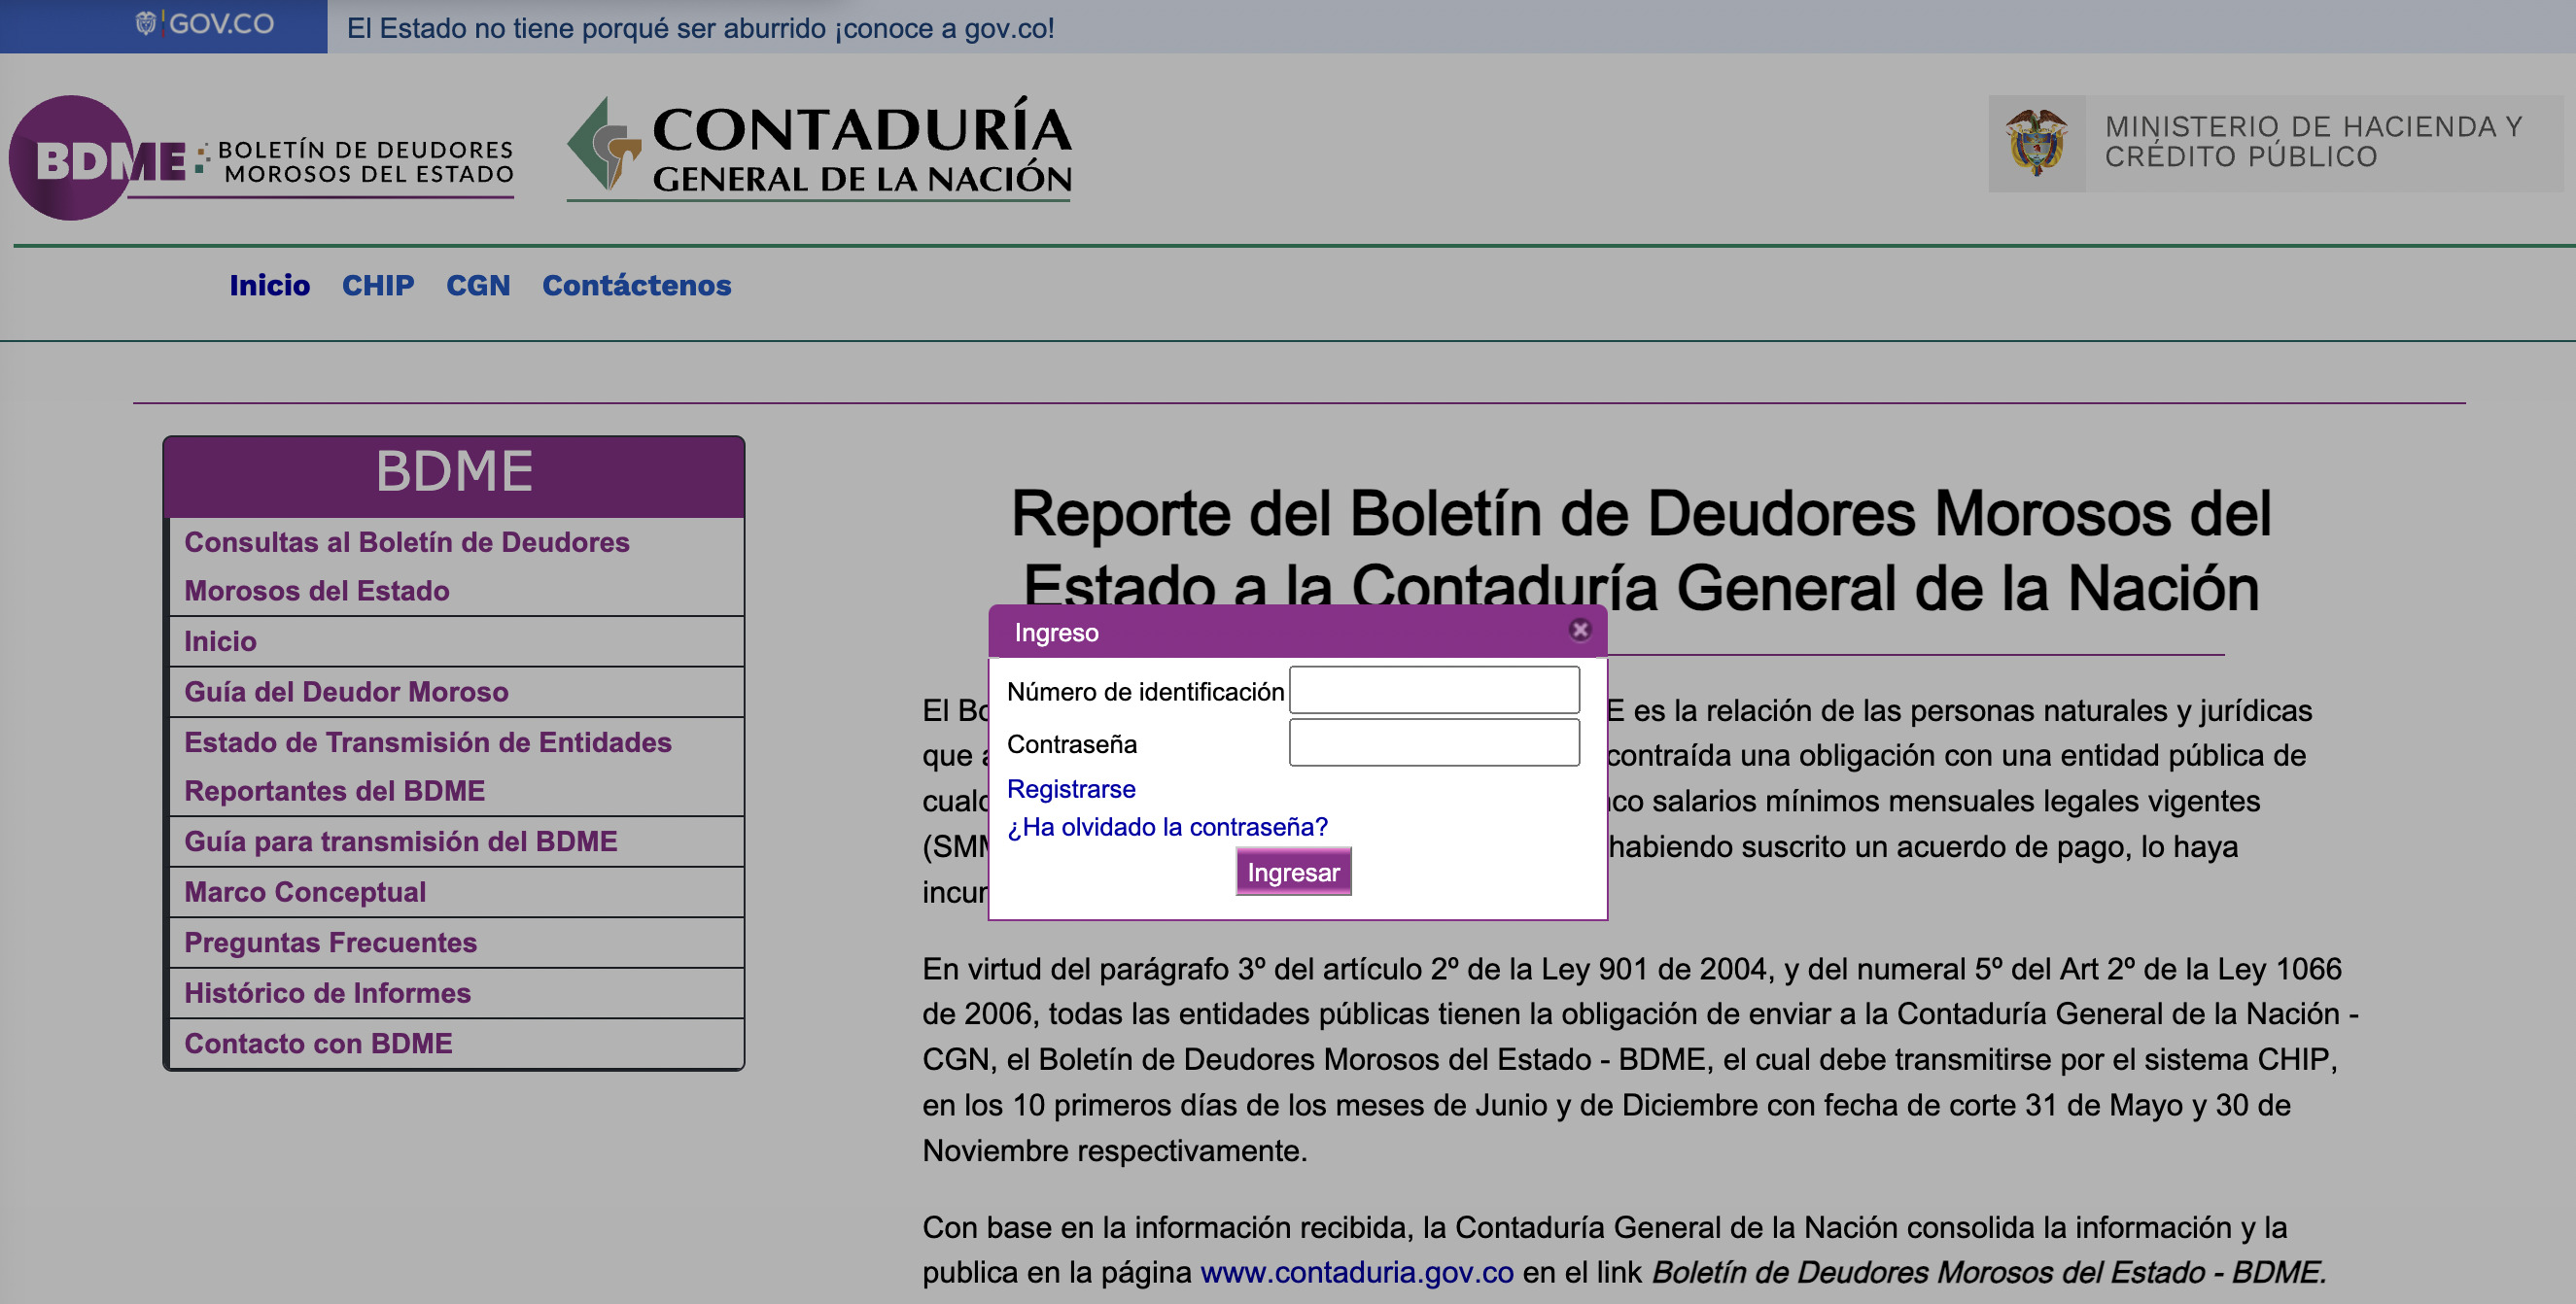2576x1304 pixels.
Task: Open the CHIP navigation item
Action: [377, 286]
